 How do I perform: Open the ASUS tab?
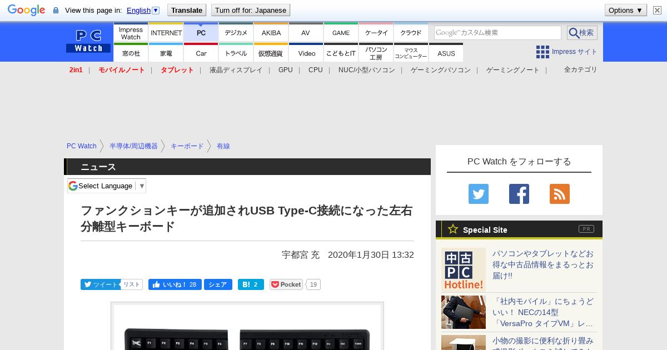point(446,53)
